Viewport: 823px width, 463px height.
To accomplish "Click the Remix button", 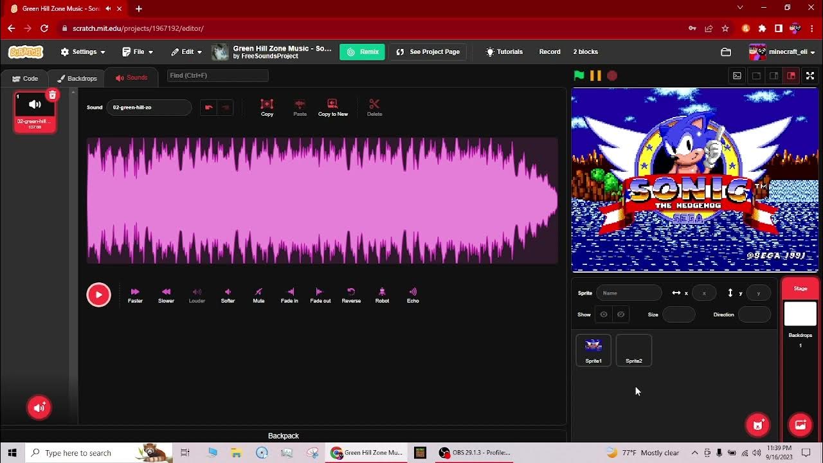I will pyautogui.click(x=362, y=52).
